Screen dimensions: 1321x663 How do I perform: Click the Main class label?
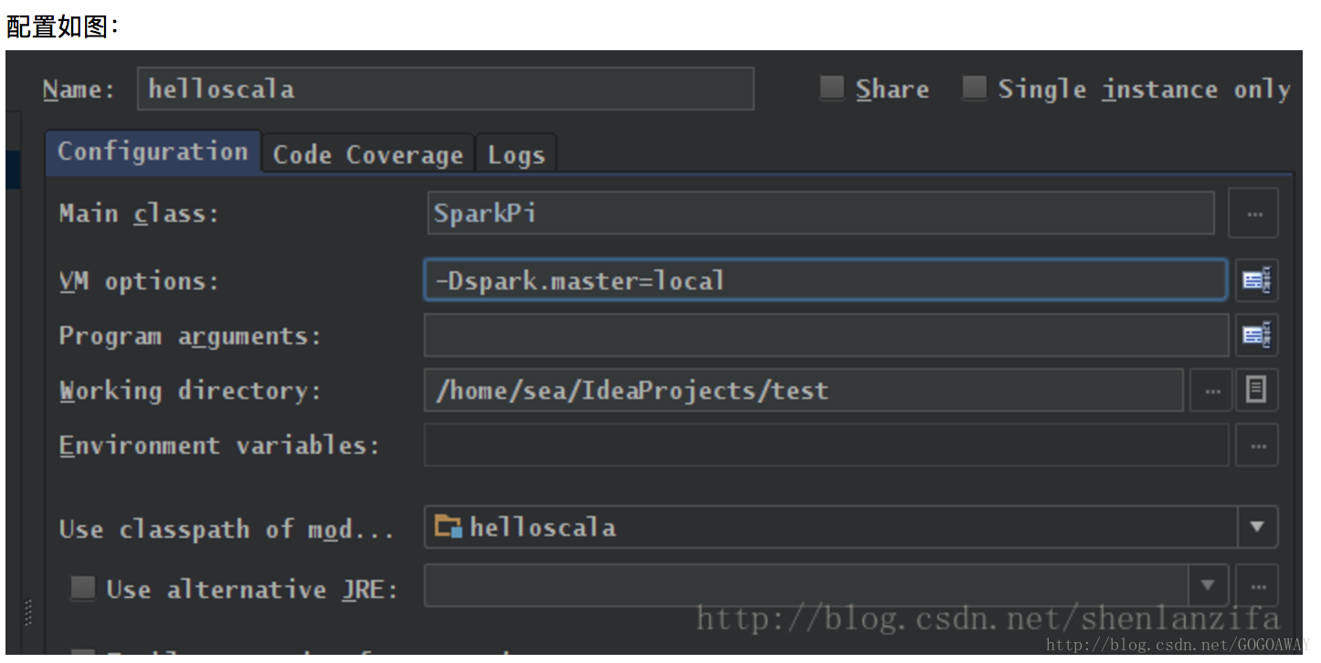(140, 214)
